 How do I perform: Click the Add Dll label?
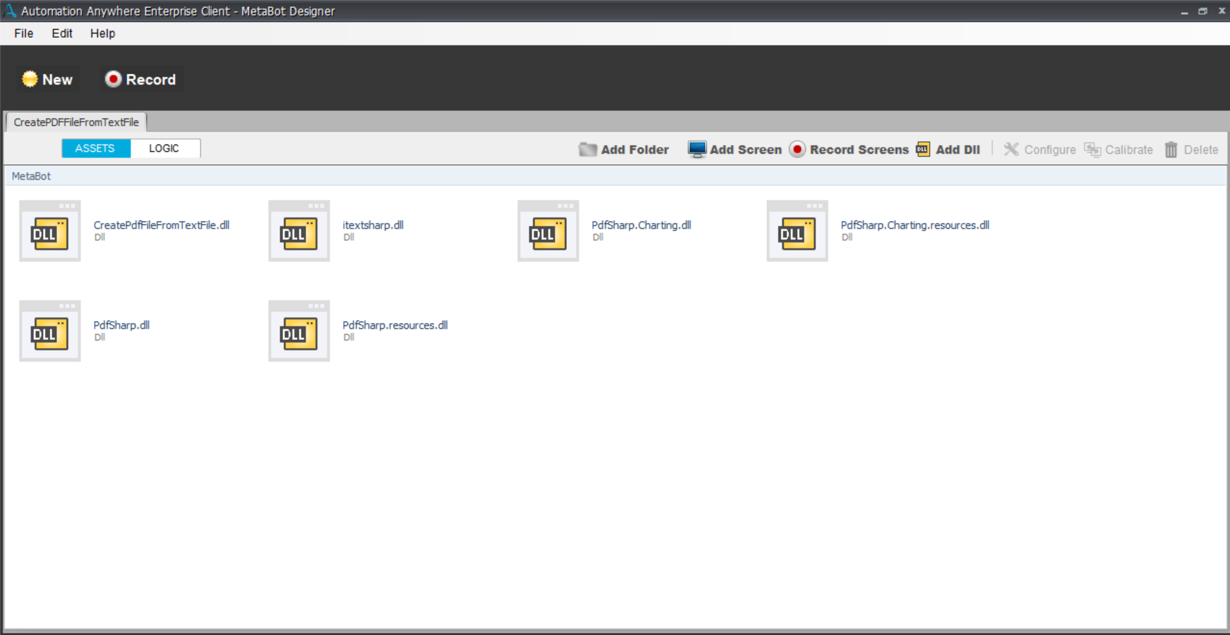click(958, 149)
